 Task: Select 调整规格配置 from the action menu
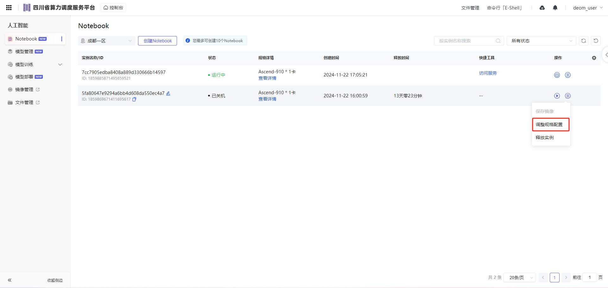pyautogui.click(x=551, y=125)
